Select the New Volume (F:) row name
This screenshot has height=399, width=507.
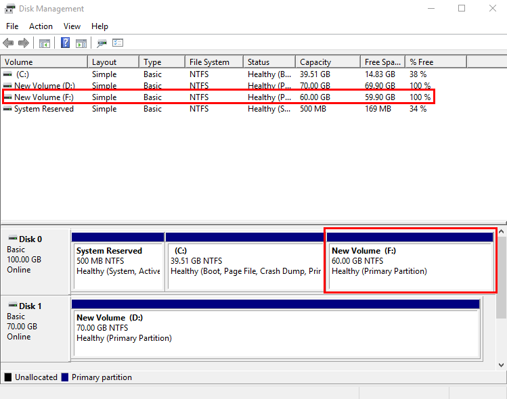[x=44, y=97]
